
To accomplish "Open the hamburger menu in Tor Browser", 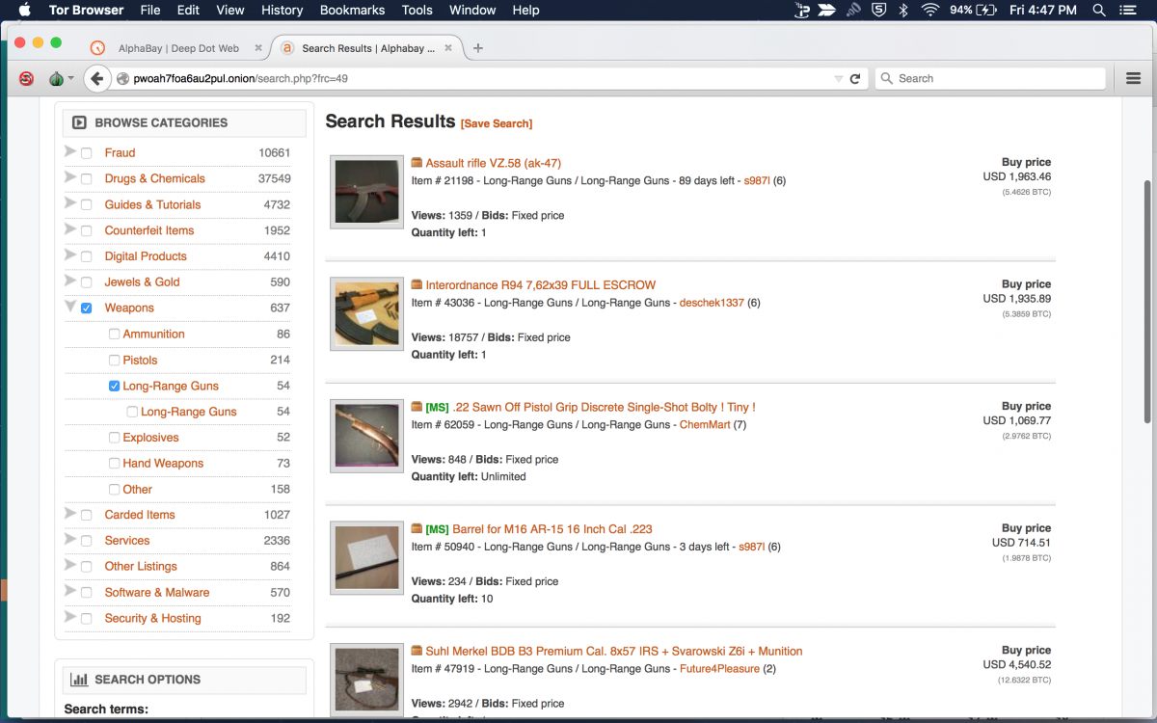I will click(x=1134, y=79).
